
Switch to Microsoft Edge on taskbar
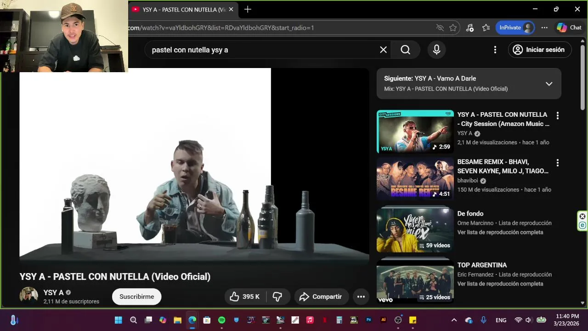tap(192, 320)
